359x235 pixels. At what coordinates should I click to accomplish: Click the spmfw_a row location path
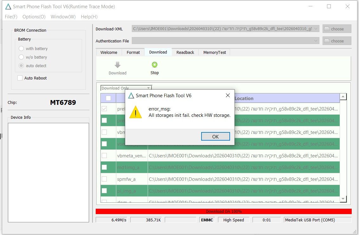tap(243, 179)
